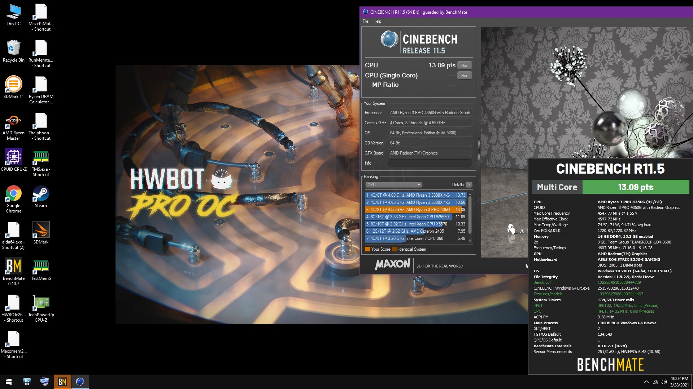Select Intel Core i7 960 ranking row
Viewport: 693px width, 389px height.
point(416,238)
